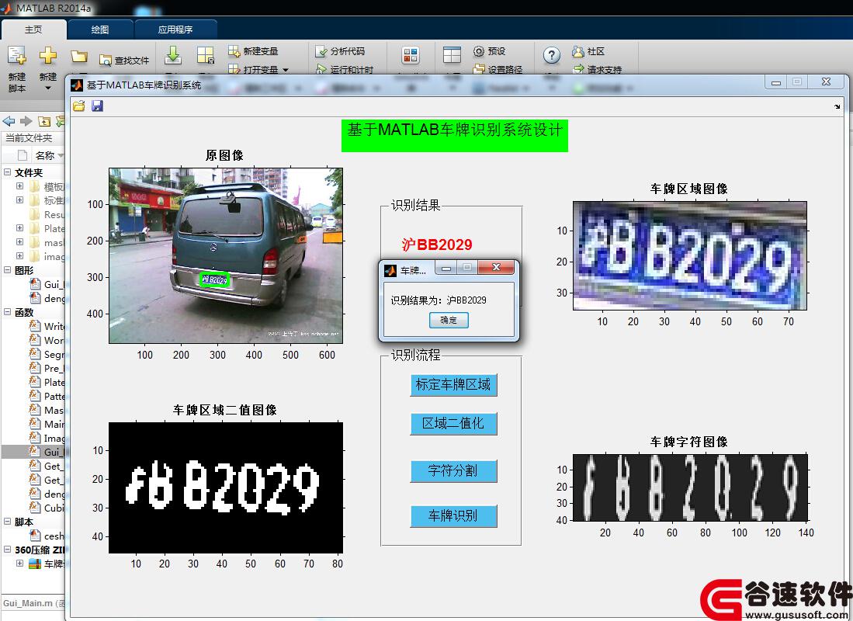The image size is (853, 621).
Task: Collapse the 脚本 group
Action: 8,522
